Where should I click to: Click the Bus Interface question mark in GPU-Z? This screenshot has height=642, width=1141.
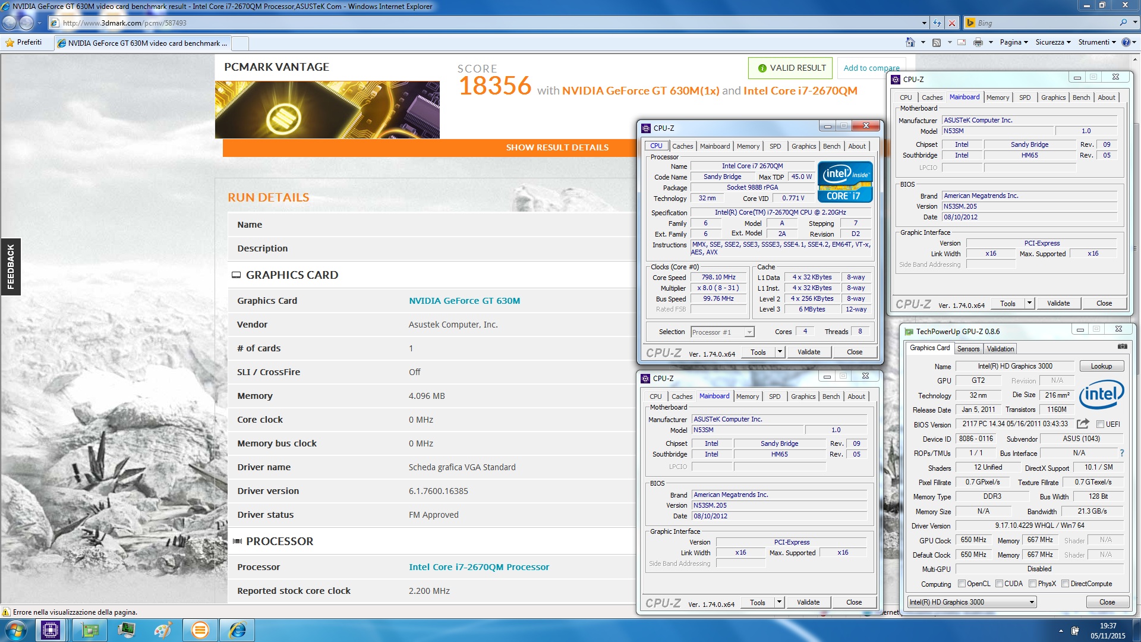click(1122, 453)
